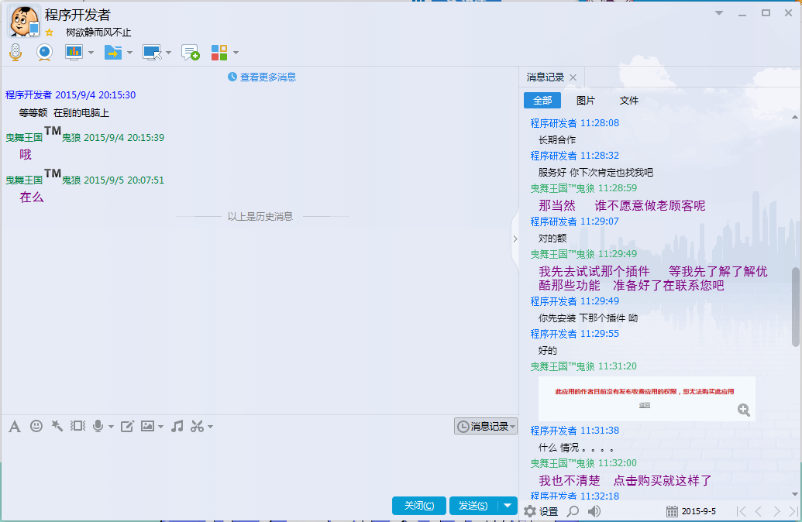Click the 关闭(C) button
Screen dimensions: 802x522
tap(419, 506)
